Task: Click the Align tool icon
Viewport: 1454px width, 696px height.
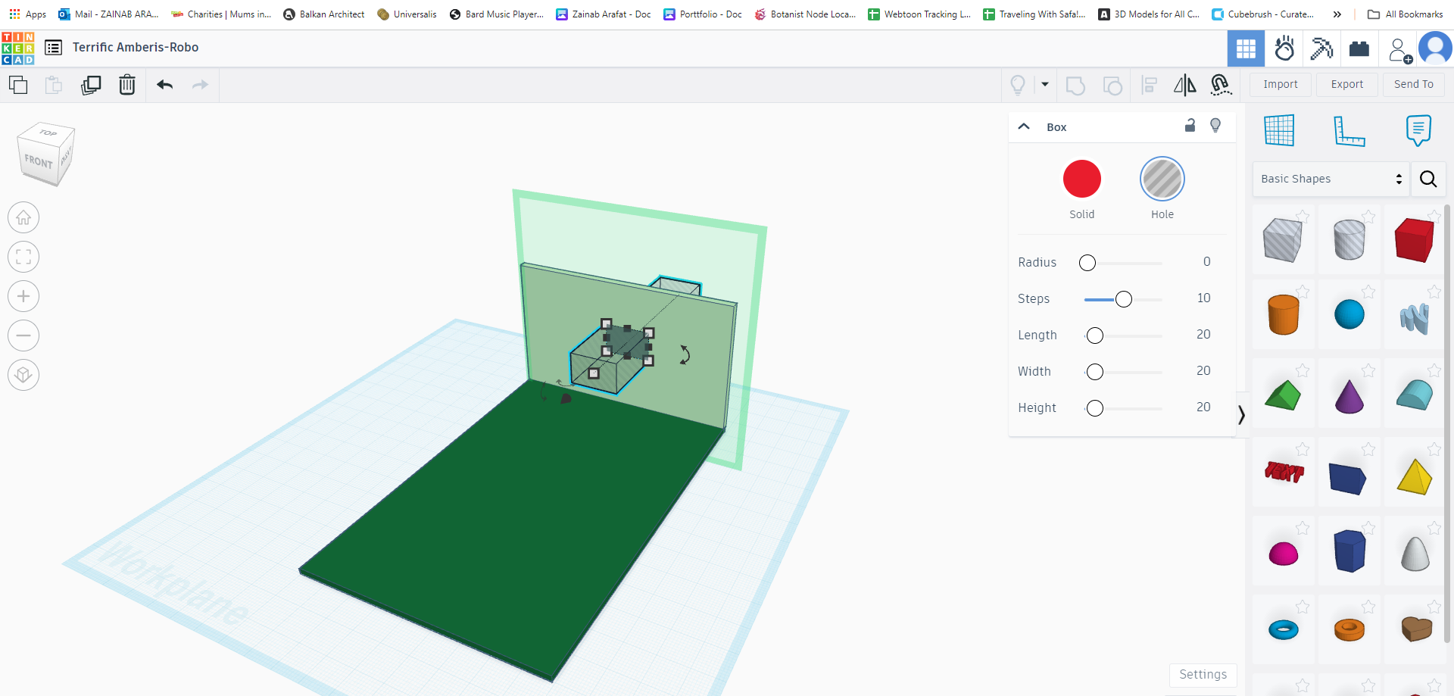Action: (x=1149, y=86)
